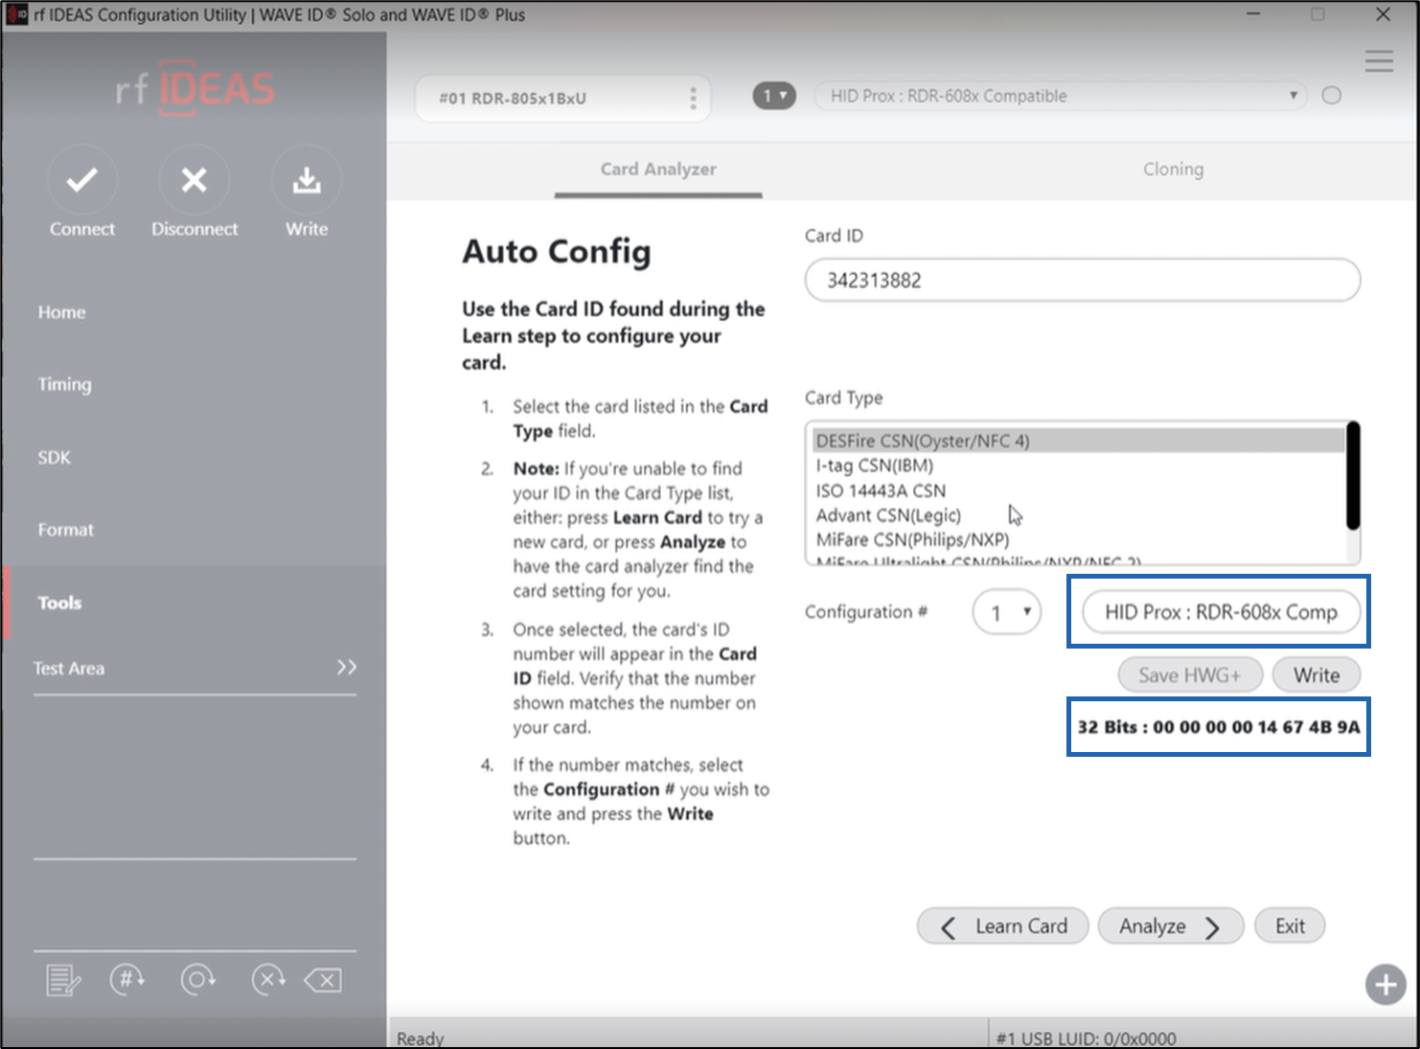The image size is (1420, 1049).
Task: Expand the Test Area section
Action: pos(195,668)
